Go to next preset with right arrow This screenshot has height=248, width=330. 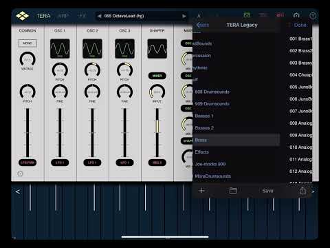(184, 16)
